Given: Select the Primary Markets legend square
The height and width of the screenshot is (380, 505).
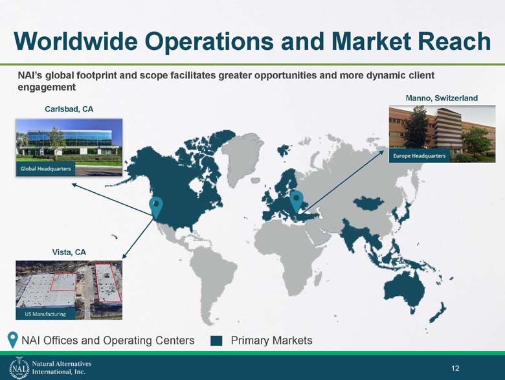Looking at the screenshot, I should point(216,341).
